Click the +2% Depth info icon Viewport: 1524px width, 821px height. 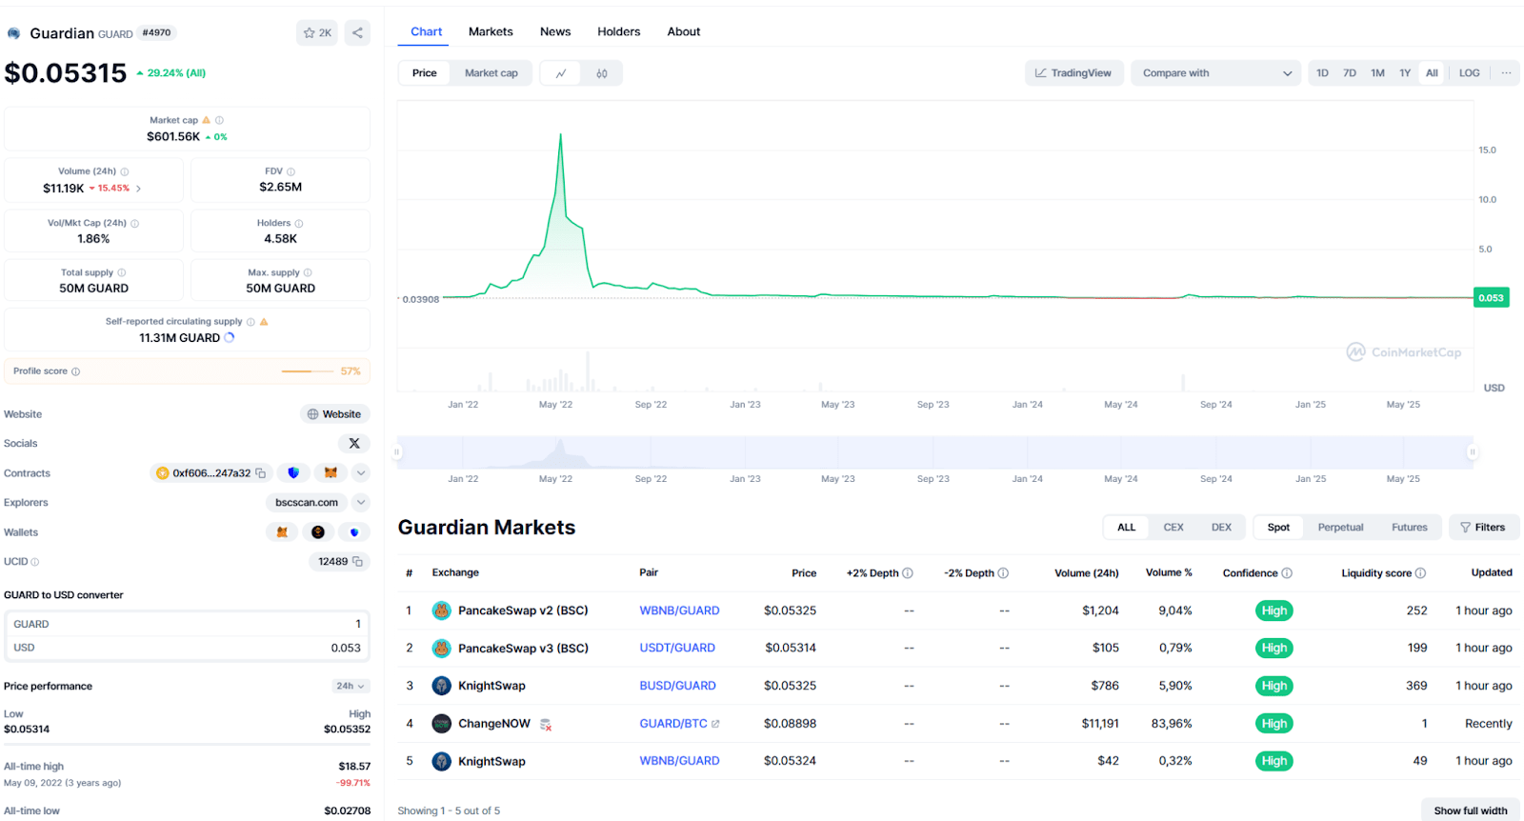(x=908, y=573)
